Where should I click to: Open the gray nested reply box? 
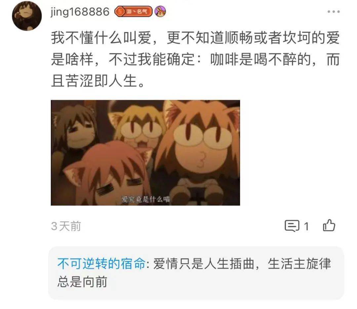pos(196,273)
